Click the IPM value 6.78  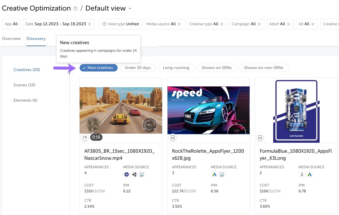click(302, 191)
